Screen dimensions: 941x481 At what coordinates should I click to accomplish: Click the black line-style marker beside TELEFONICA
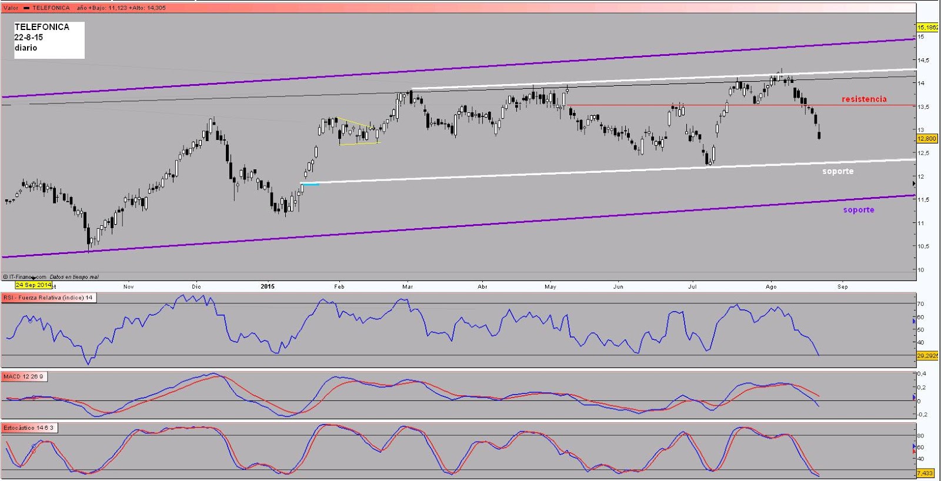click(26, 8)
